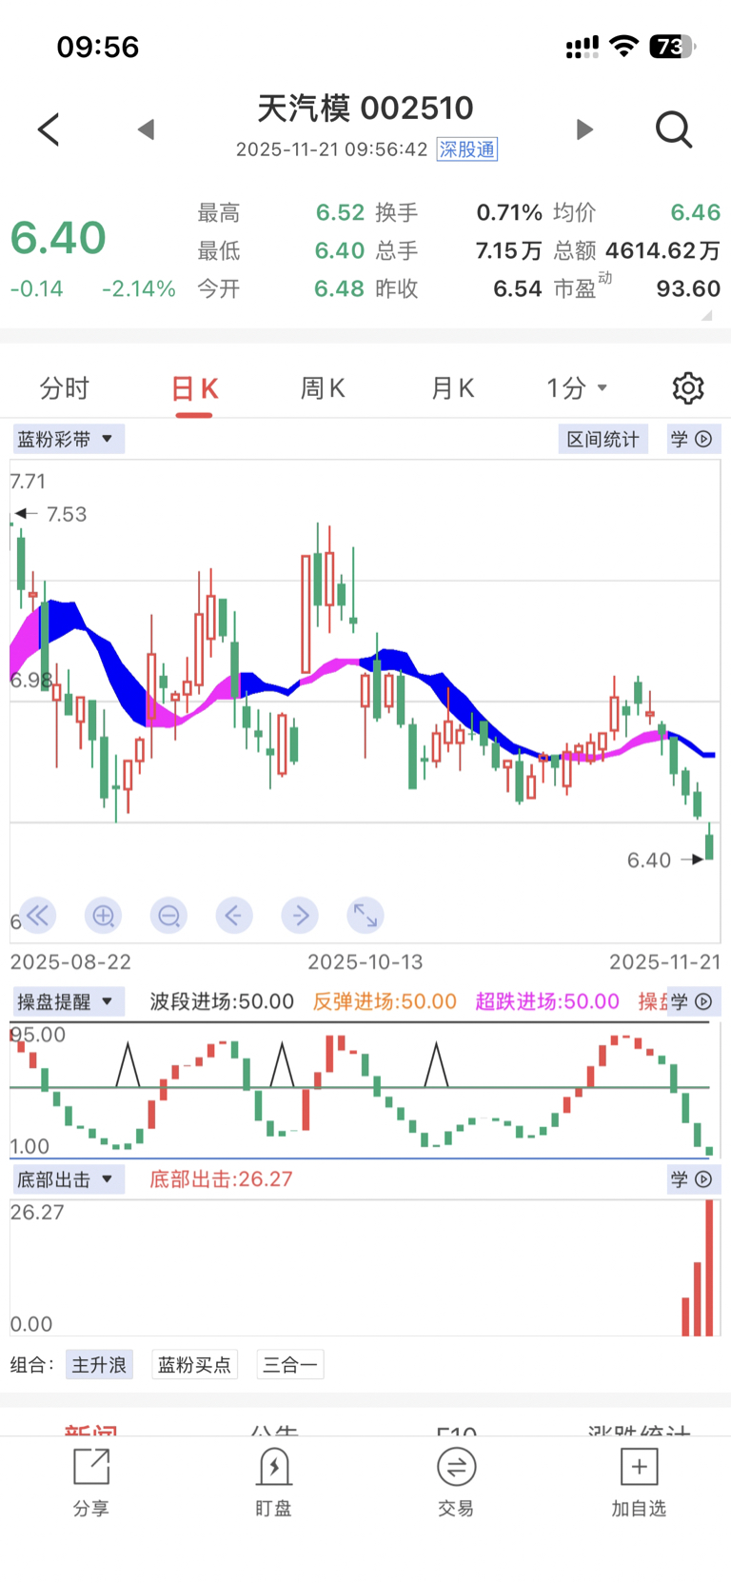Open the 操盘提醒 indicator dropdown

[x=68, y=1001]
